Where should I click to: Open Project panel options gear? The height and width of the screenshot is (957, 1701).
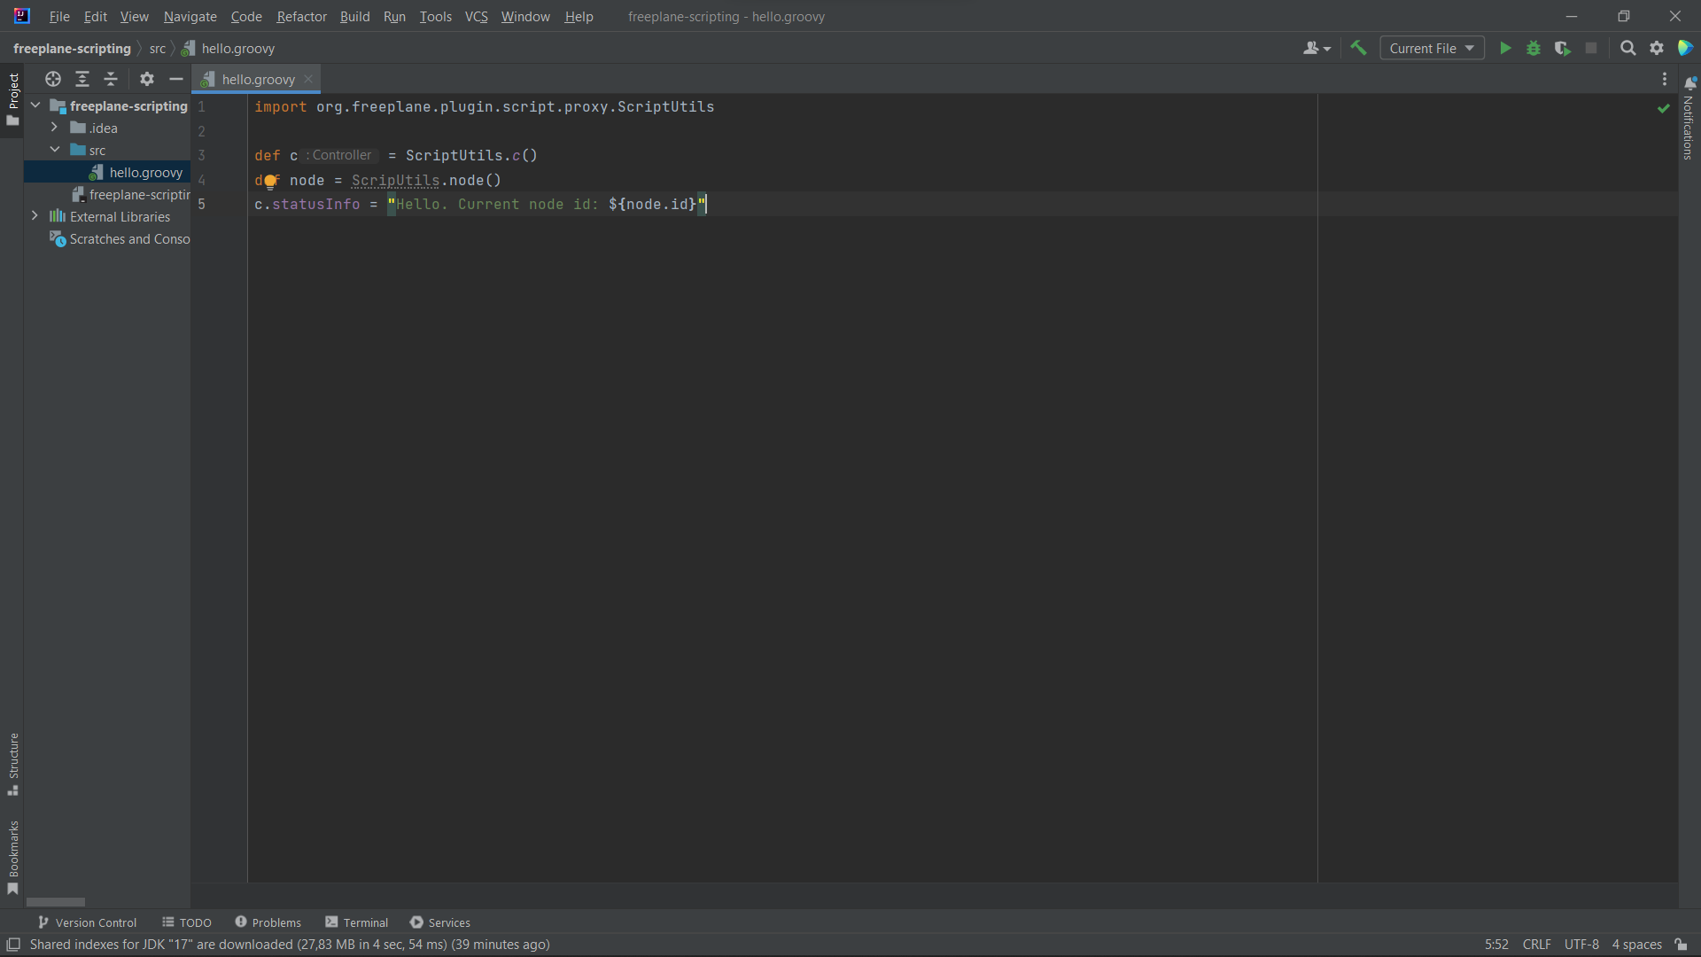coord(147,79)
